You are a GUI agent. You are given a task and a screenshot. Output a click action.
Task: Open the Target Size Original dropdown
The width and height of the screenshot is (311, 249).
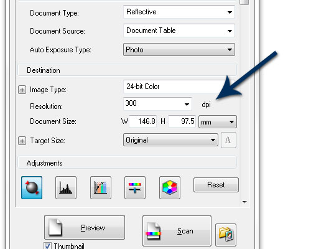pyautogui.click(x=170, y=140)
